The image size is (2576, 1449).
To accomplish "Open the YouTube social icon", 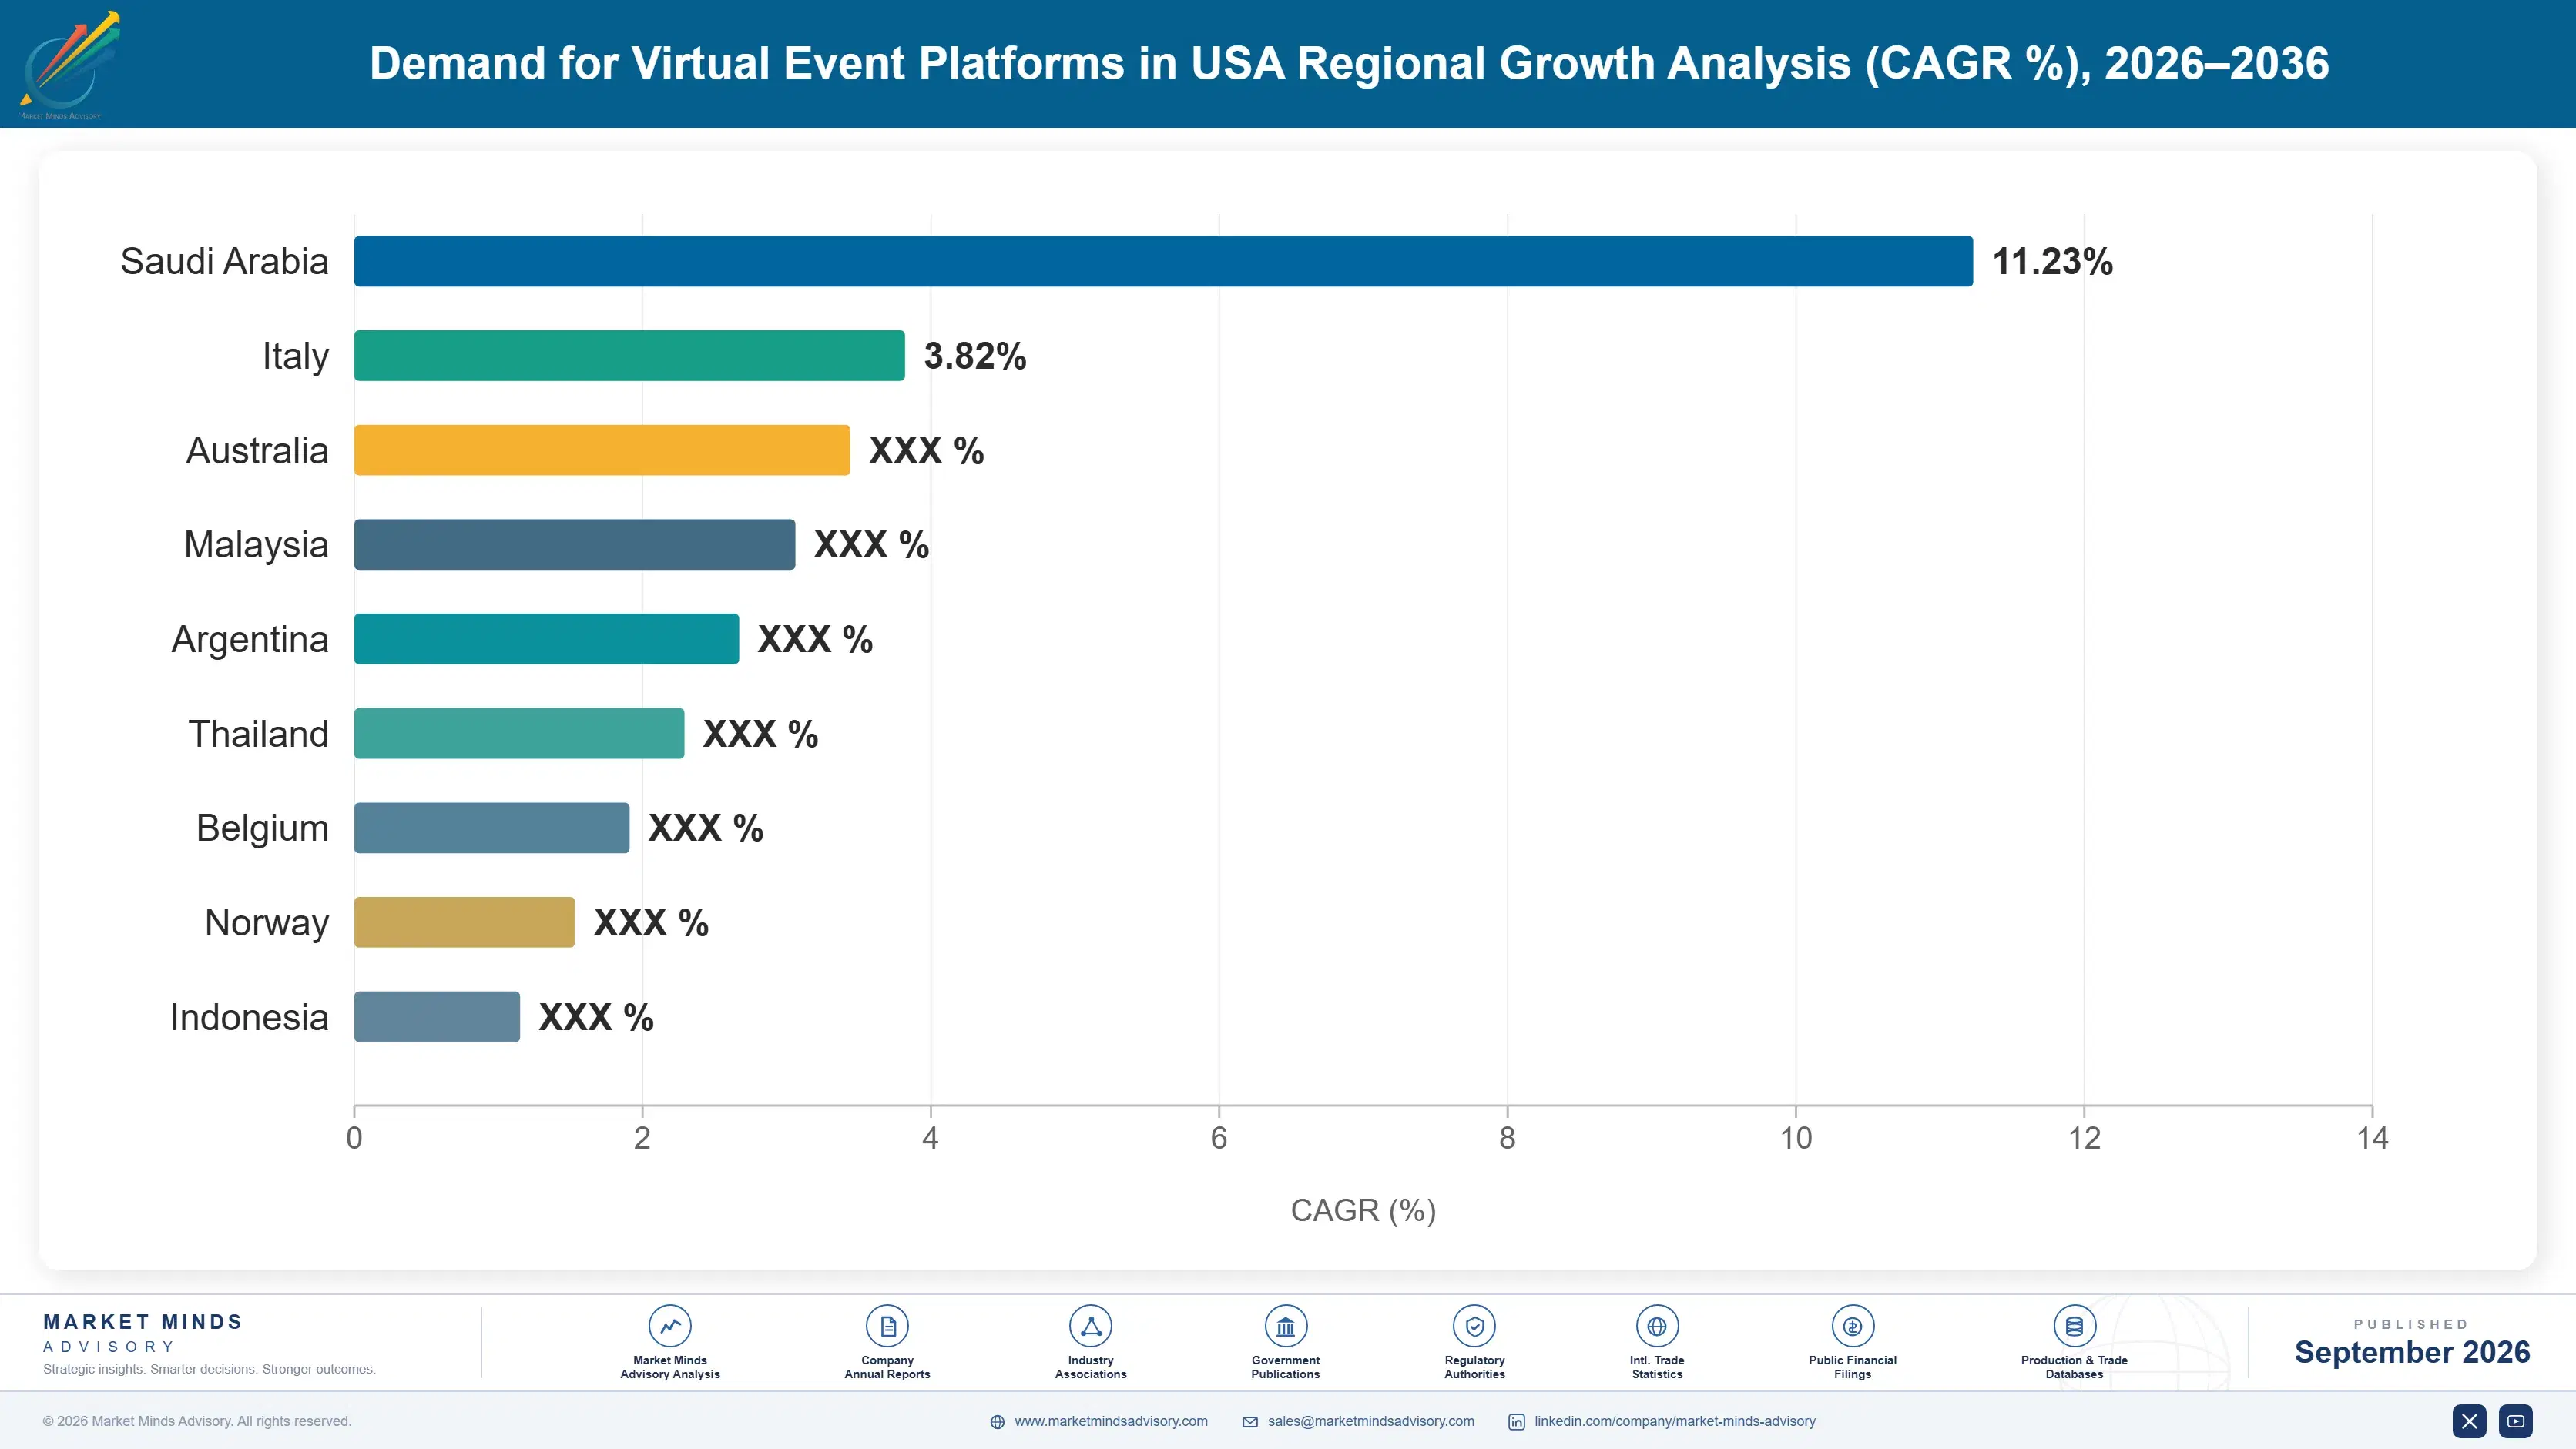I will [x=2516, y=1421].
